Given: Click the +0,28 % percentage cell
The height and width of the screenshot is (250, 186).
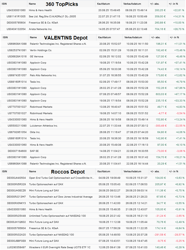Looking at the screenshot, I should (x=180, y=247).
